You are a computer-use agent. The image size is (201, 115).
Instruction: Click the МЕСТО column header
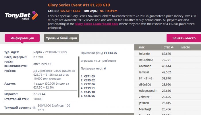pos(185,47)
